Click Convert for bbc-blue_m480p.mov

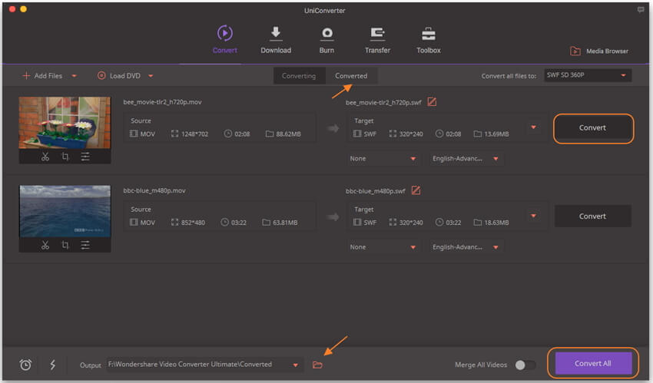592,216
